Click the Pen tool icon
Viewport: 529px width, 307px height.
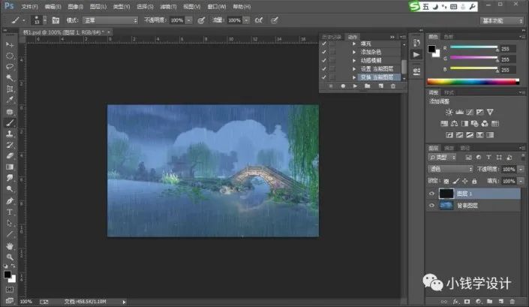coord(10,200)
